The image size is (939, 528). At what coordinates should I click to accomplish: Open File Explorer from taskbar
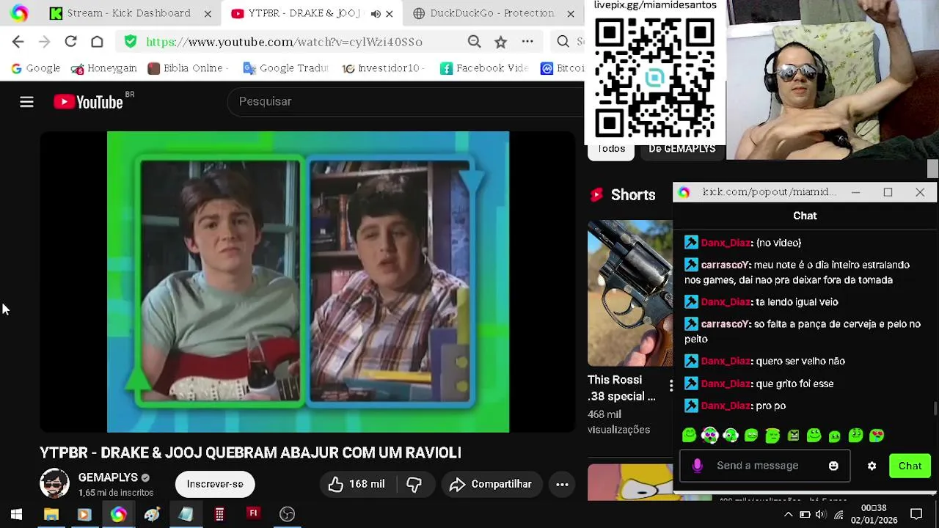pyautogui.click(x=51, y=514)
